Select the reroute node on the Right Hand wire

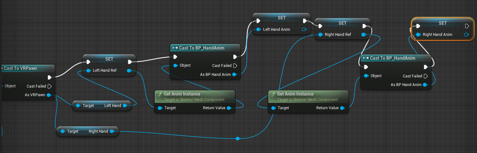coord(238,139)
